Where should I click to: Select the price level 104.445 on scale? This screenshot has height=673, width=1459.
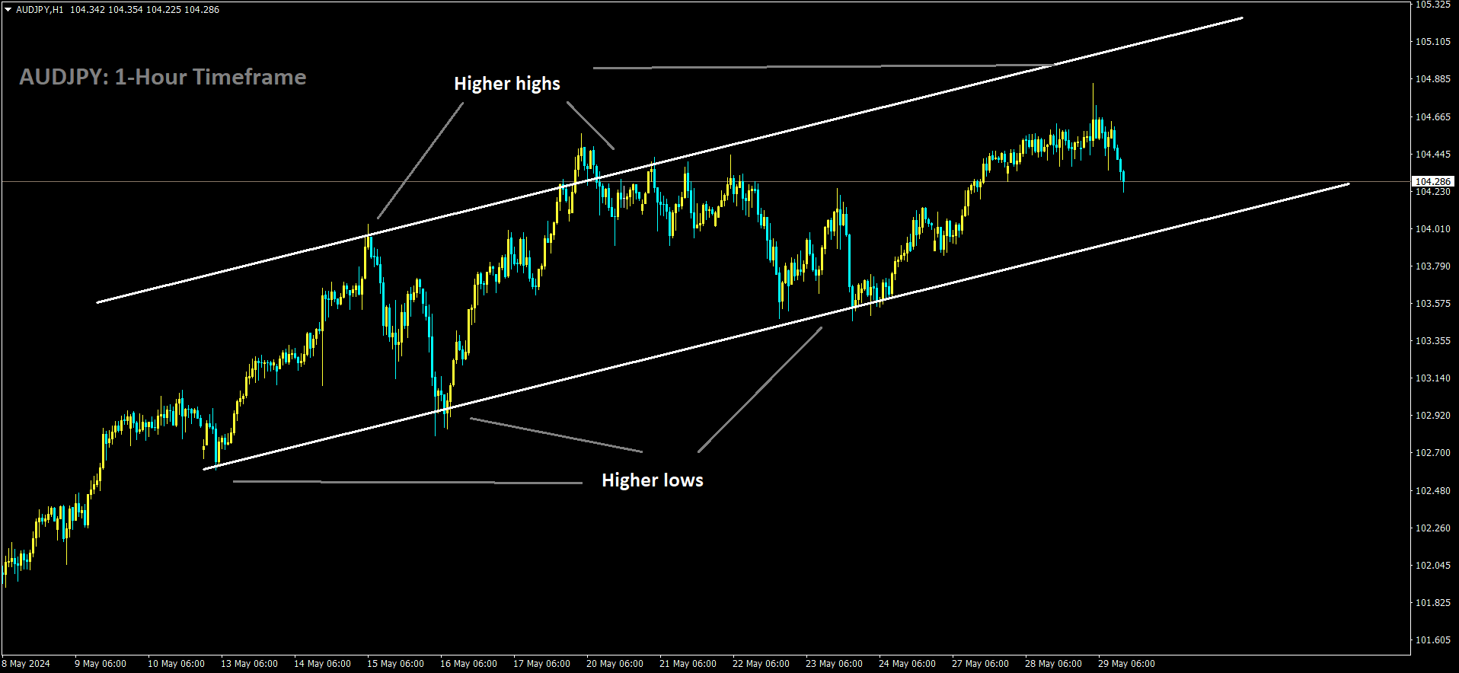1433,155
